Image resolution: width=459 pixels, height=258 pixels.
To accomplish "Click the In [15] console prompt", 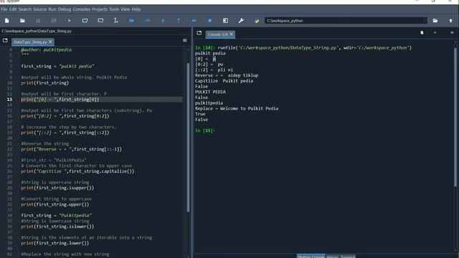I will [x=205, y=130].
